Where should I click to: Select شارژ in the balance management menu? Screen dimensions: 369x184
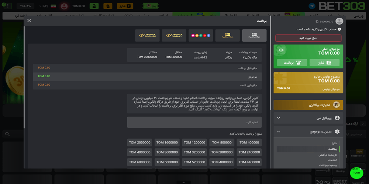(334, 143)
